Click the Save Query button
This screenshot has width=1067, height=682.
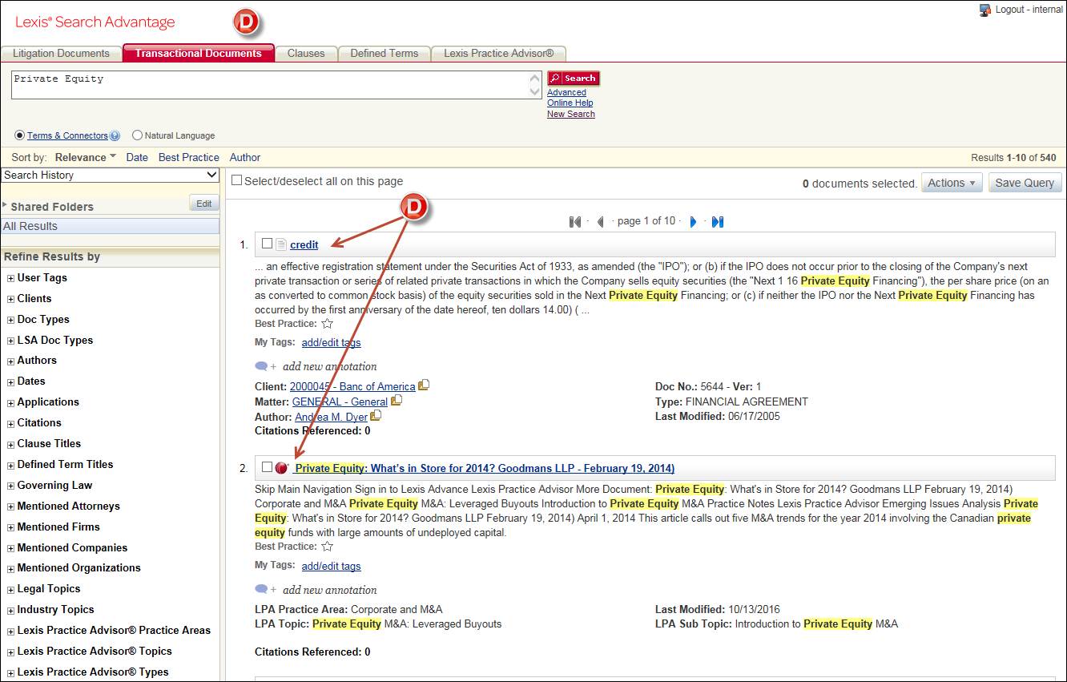[x=1025, y=183]
